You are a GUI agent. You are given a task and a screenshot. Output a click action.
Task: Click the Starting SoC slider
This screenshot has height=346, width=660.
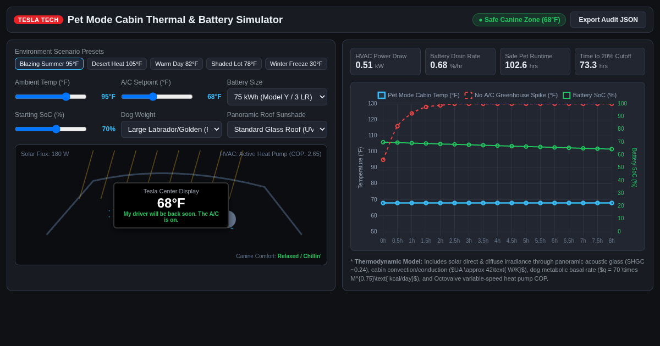[51, 129]
